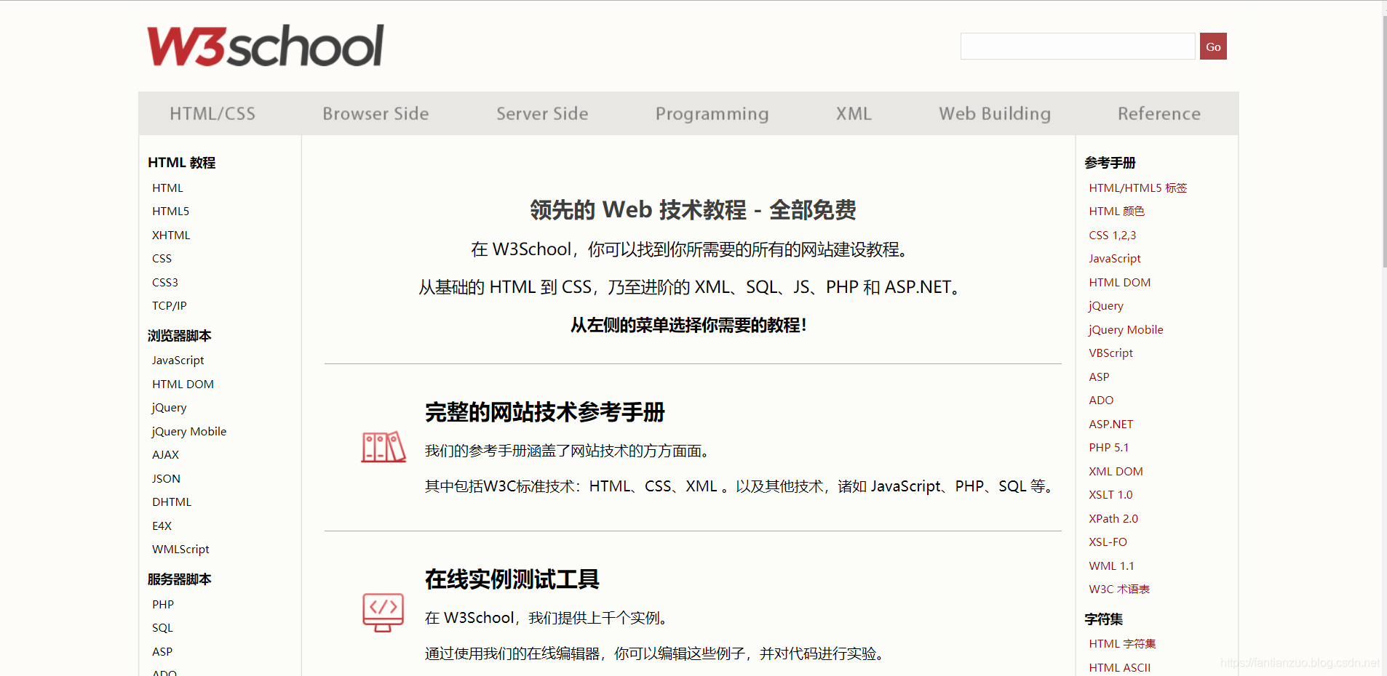Click the 在线实例测试工具 heading
The height and width of the screenshot is (676, 1387).
[512, 579]
